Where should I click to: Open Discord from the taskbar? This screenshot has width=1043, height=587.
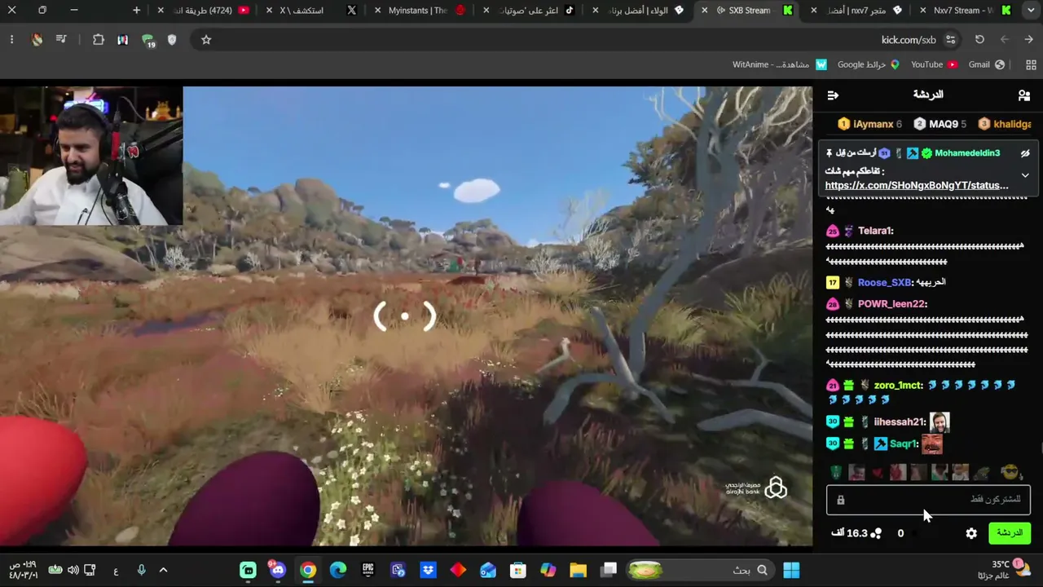278,570
